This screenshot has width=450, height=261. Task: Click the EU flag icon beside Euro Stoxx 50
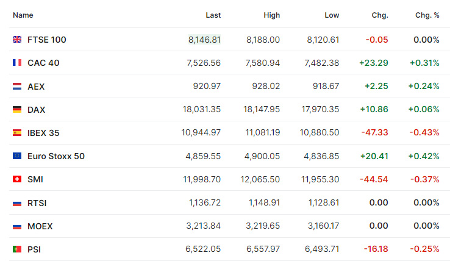(17, 156)
